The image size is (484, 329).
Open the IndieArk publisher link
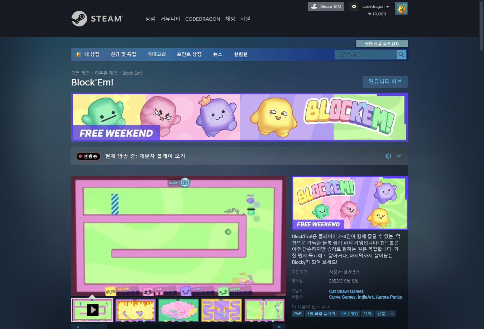point(366,297)
